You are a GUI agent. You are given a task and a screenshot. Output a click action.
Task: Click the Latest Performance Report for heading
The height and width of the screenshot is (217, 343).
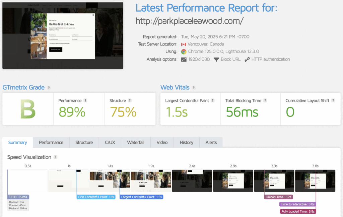pyautogui.click(x=206, y=8)
